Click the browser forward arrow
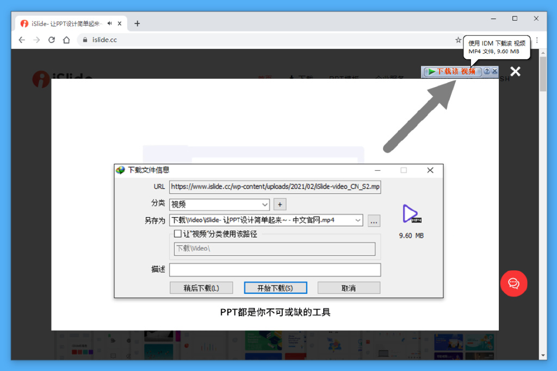This screenshot has width=557, height=371. [36, 40]
